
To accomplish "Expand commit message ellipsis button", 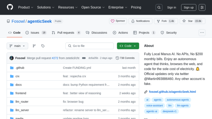I will (84, 58).
